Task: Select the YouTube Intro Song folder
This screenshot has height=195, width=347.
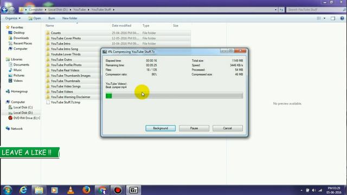Action: click(x=65, y=49)
